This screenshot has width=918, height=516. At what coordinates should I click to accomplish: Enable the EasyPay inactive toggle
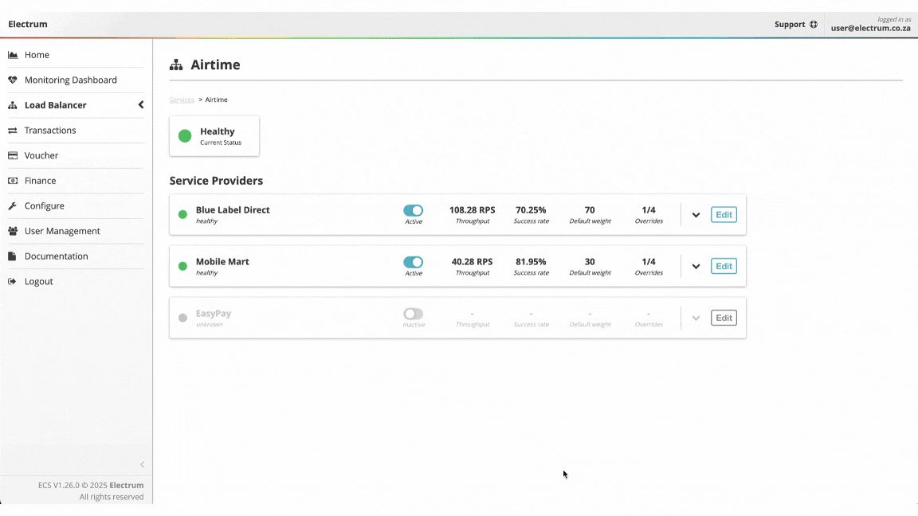413,314
